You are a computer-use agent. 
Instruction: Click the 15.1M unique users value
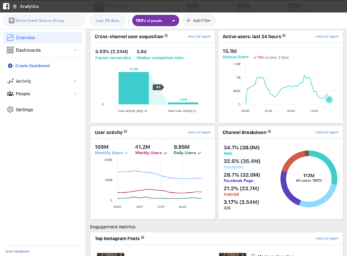click(229, 51)
